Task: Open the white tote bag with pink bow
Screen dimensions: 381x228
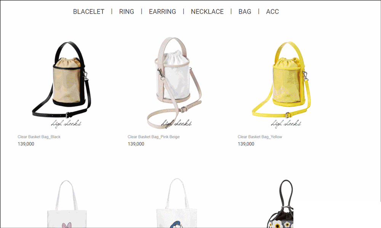Action: click(x=66, y=204)
